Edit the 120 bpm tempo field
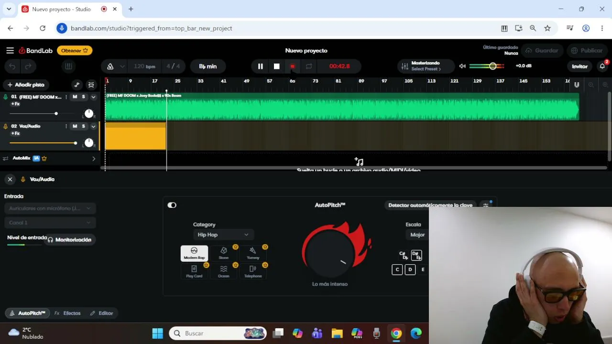 point(144,66)
